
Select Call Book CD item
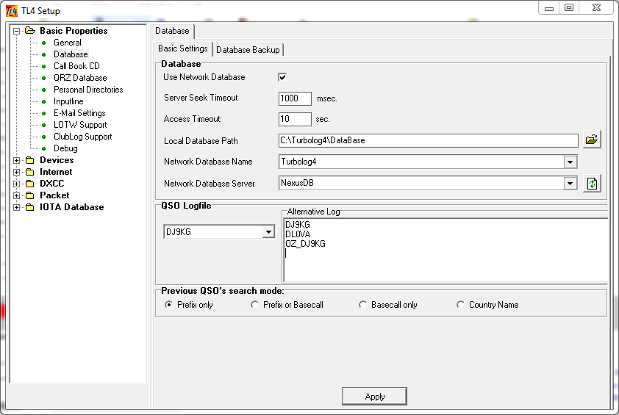click(x=76, y=66)
